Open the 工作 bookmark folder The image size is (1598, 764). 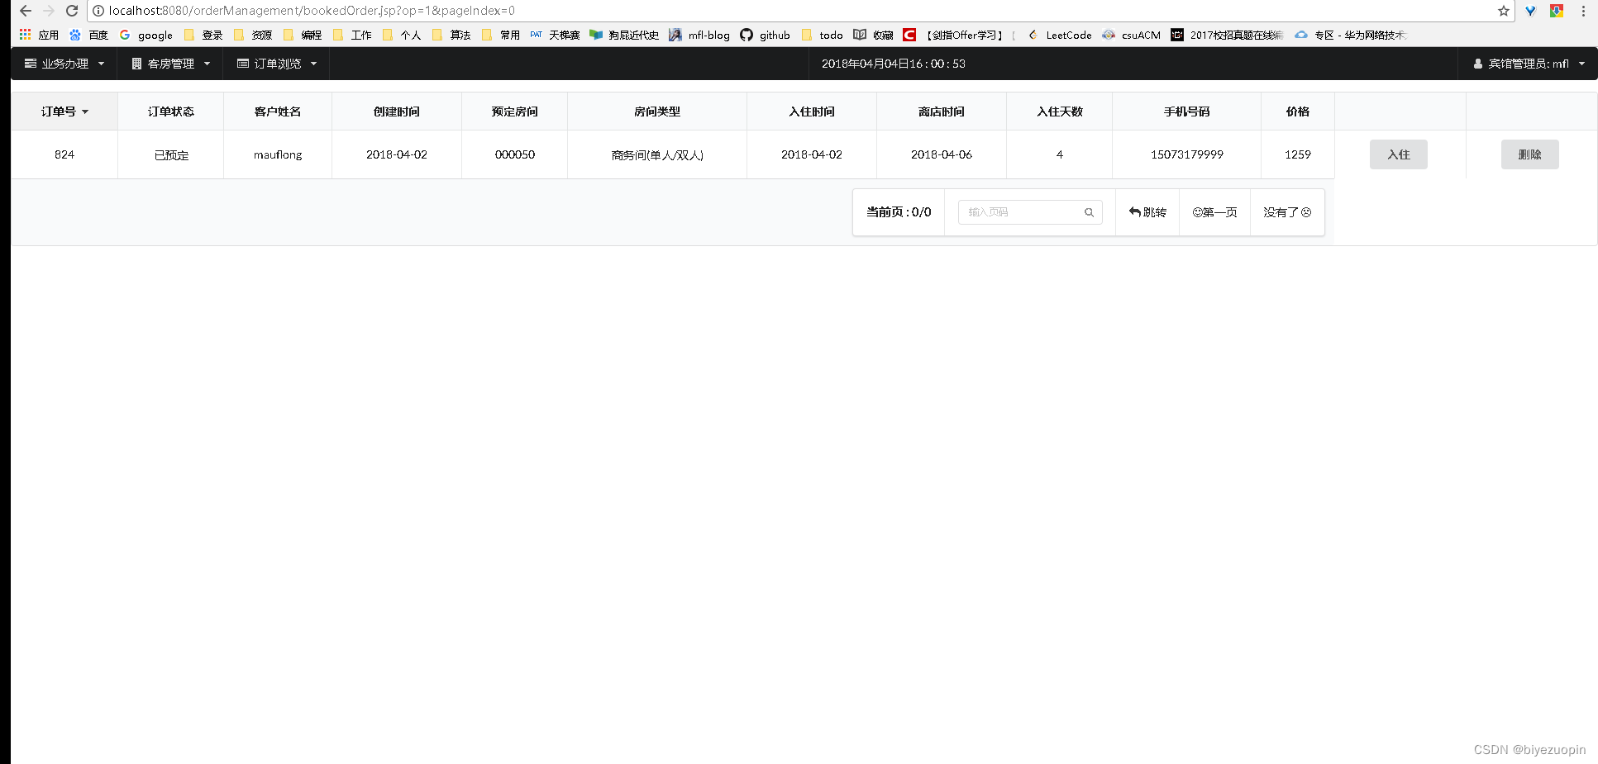[352, 35]
